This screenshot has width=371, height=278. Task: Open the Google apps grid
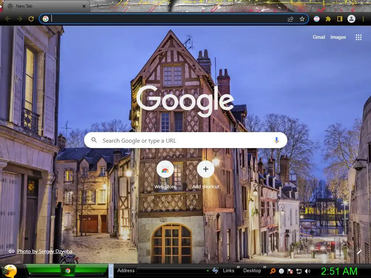pyautogui.click(x=359, y=37)
